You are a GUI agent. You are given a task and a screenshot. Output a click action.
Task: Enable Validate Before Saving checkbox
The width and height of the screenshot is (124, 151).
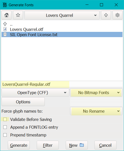tap(5, 119)
